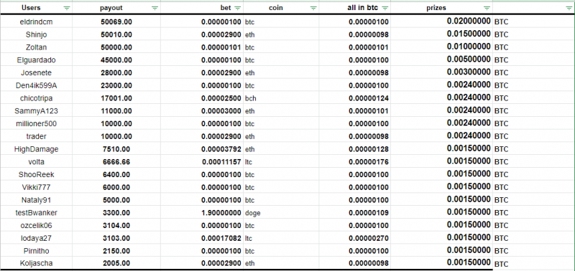Click payout value 50010.00

click(116, 34)
